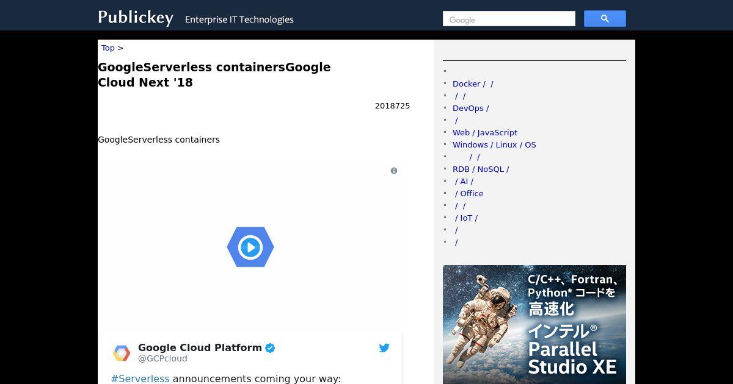The image size is (733, 384).
Task: Click the Intel Parallel Studio XE ad banner
Action: 534,324
